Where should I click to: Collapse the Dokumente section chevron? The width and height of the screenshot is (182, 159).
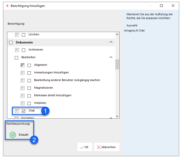pos(111,42)
